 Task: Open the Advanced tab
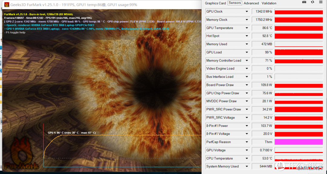tap(251, 3)
